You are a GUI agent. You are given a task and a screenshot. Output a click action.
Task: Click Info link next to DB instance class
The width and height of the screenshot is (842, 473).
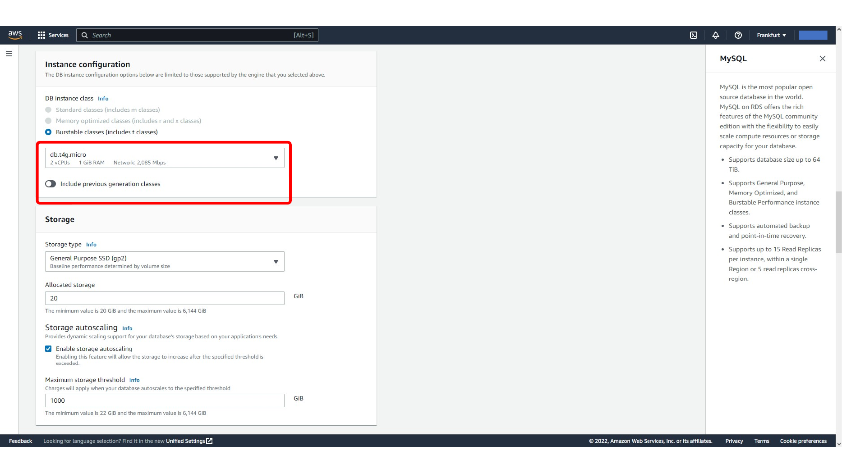[x=103, y=99]
